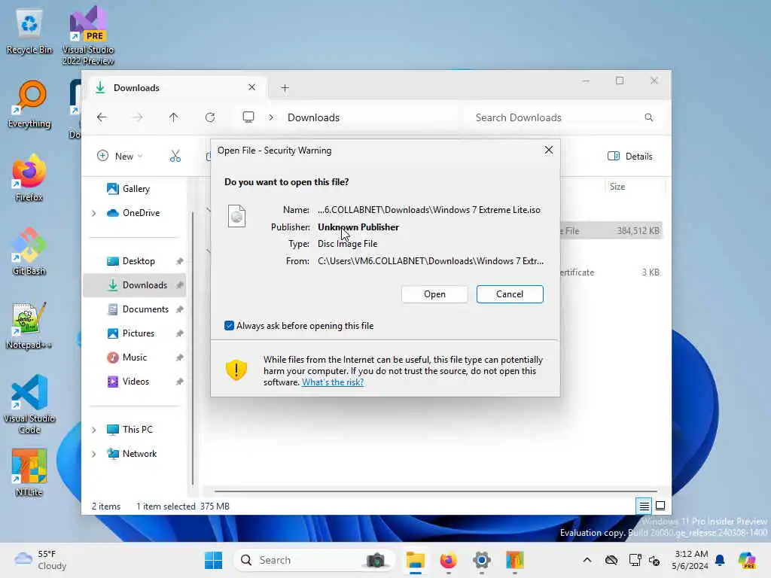
Task: Switch to the details list view icon
Action: coord(644,506)
